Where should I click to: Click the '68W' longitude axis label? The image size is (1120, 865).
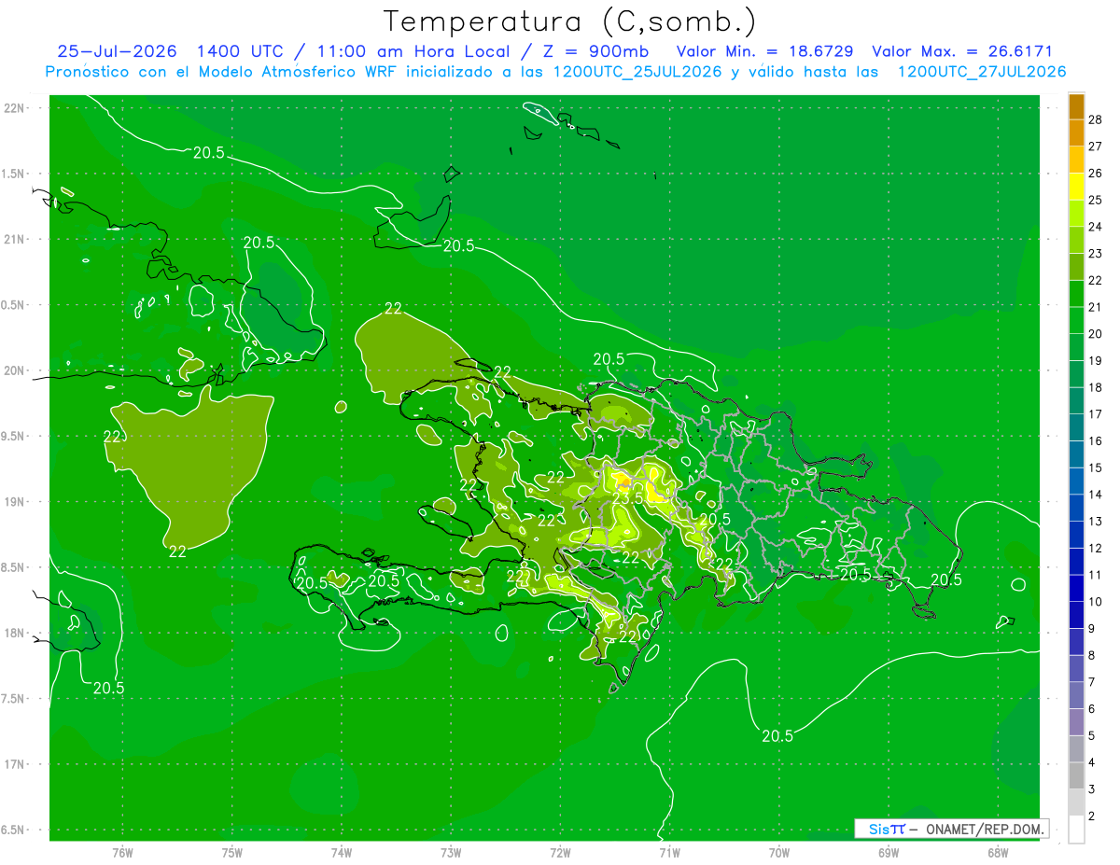[x=998, y=853]
